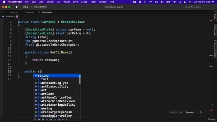
Task: Open macOS Spotlight search icon
Action: point(180,2)
